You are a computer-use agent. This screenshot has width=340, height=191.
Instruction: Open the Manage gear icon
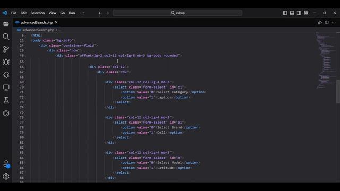6,177
